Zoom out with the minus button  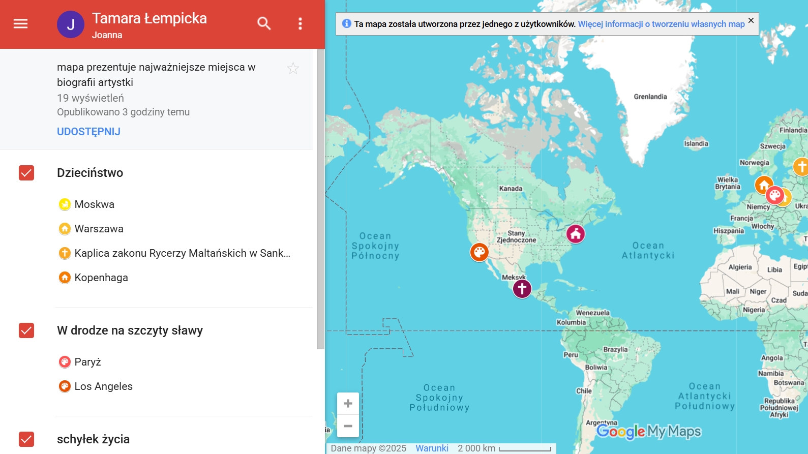(x=348, y=426)
